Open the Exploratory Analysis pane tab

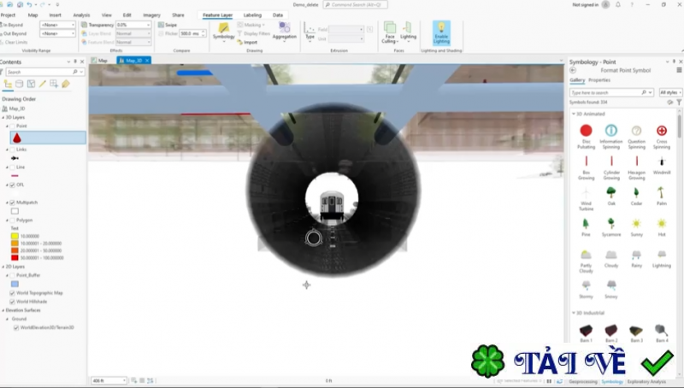click(646, 382)
